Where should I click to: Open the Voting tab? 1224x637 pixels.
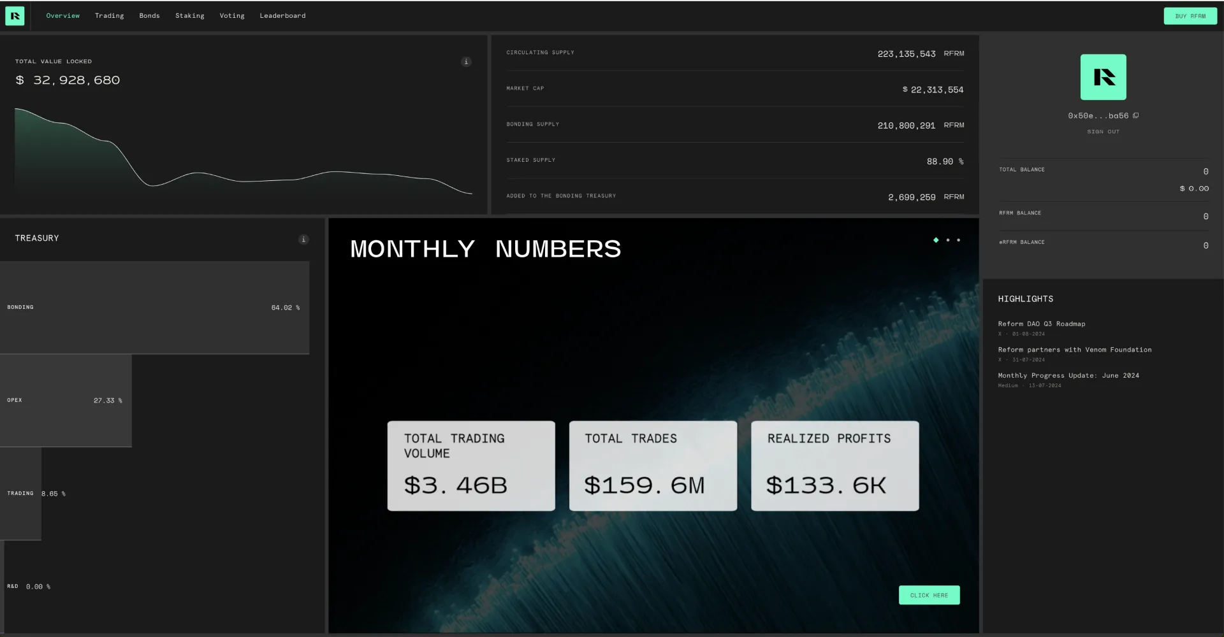(232, 16)
